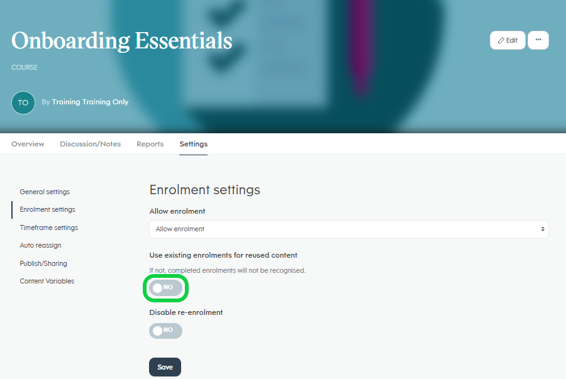The width and height of the screenshot is (566, 379).
Task: Open Timeframe settings section
Action: (x=48, y=228)
